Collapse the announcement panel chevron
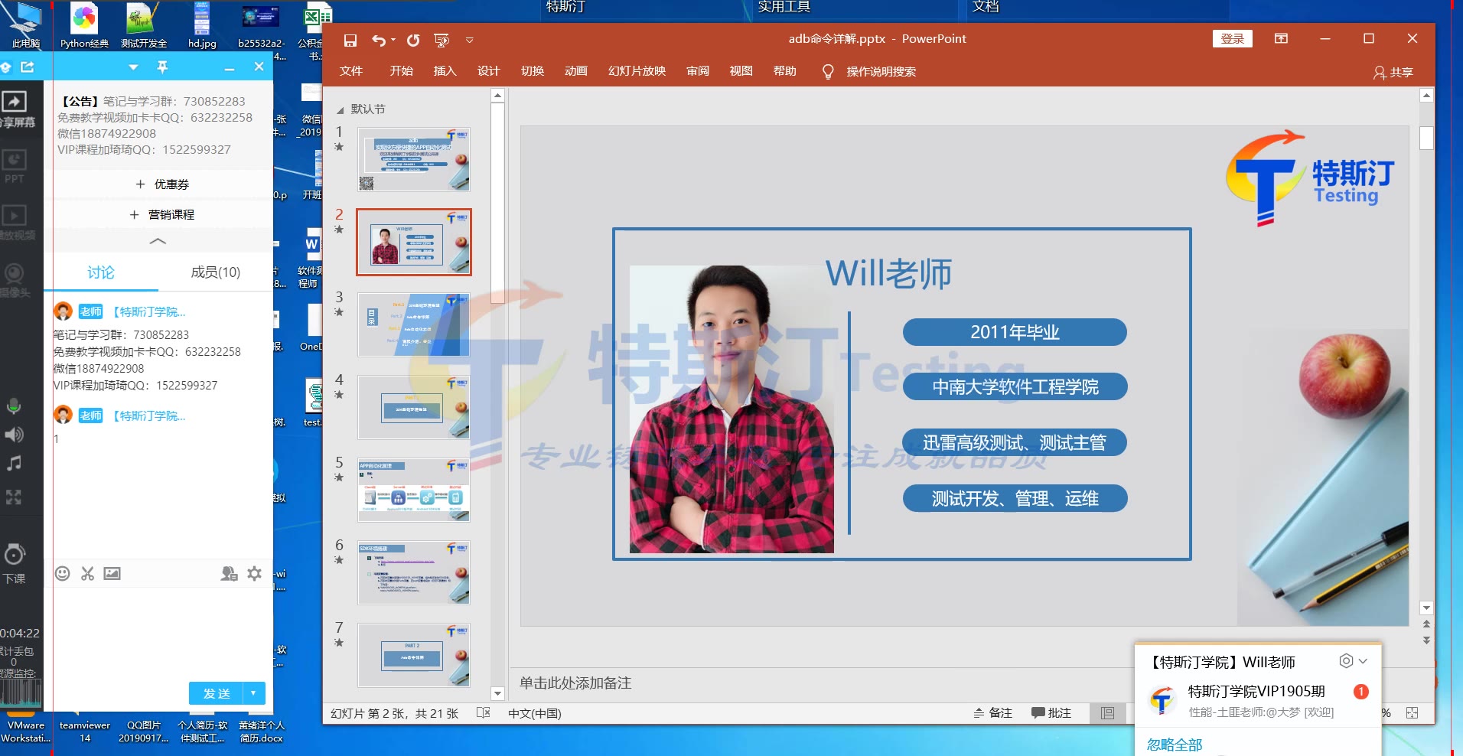This screenshot has height=756, width=1463. click(x=158, y=241)
